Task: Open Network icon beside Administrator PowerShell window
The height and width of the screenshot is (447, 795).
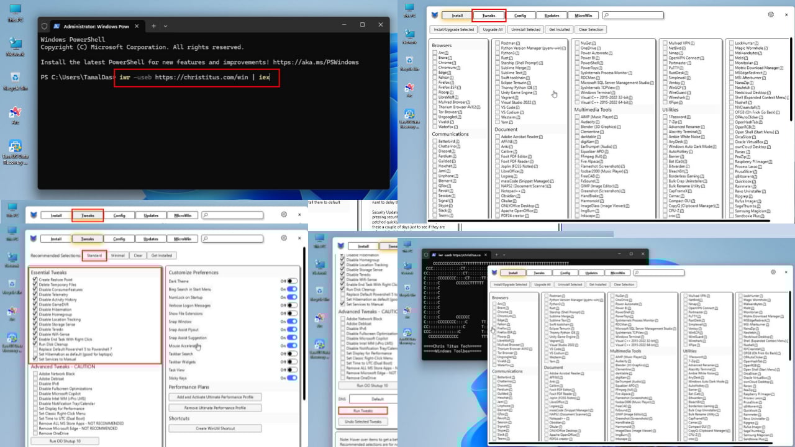Action: click(x=15, y=47)
